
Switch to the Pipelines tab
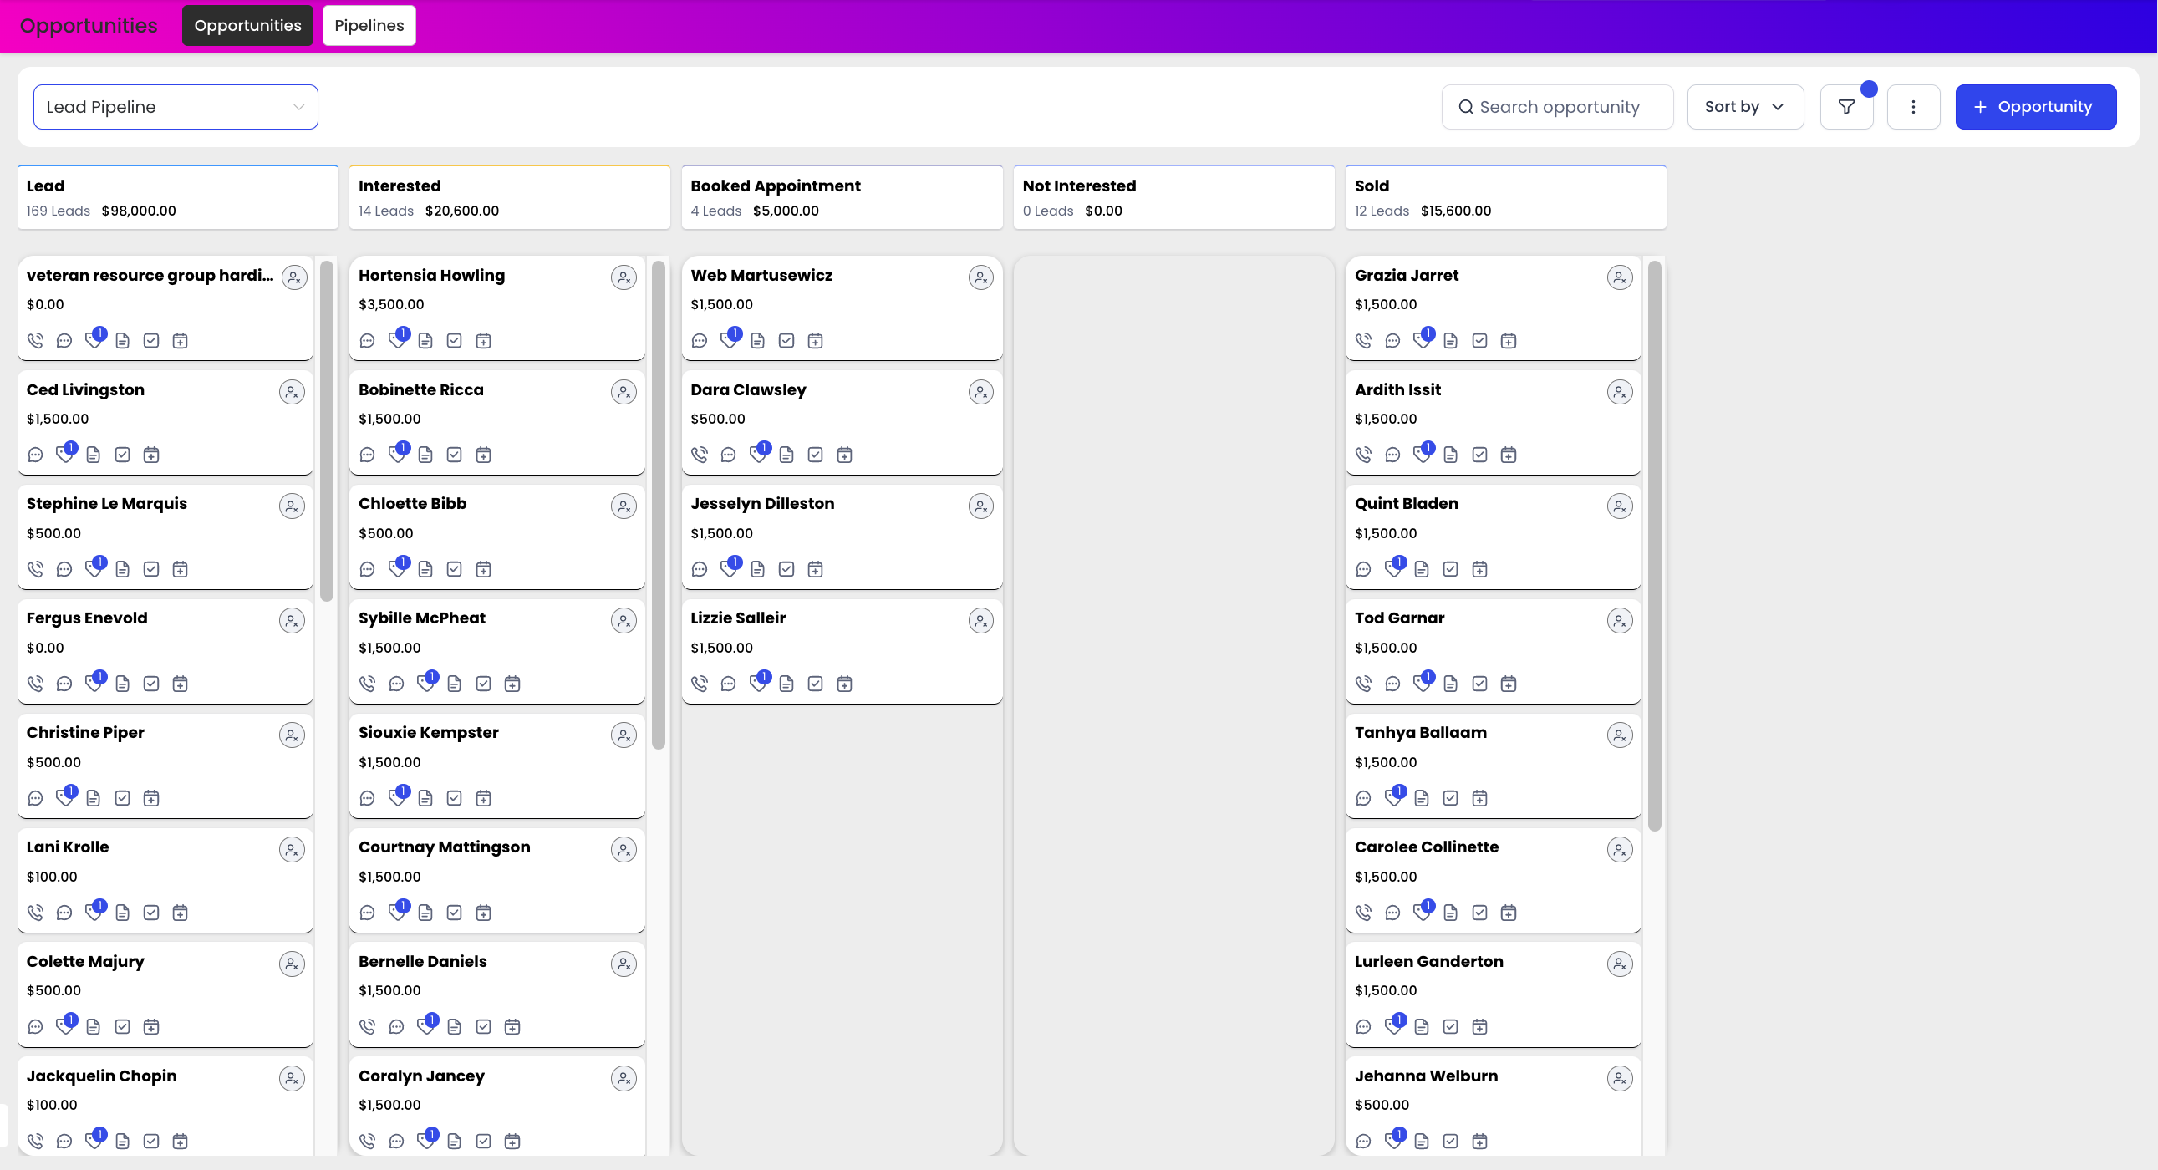tap(369, 25)
